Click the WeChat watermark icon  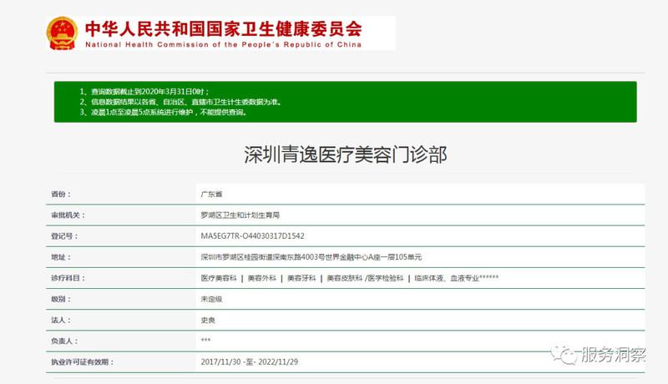pyautogui.click(x=564, y=354)
